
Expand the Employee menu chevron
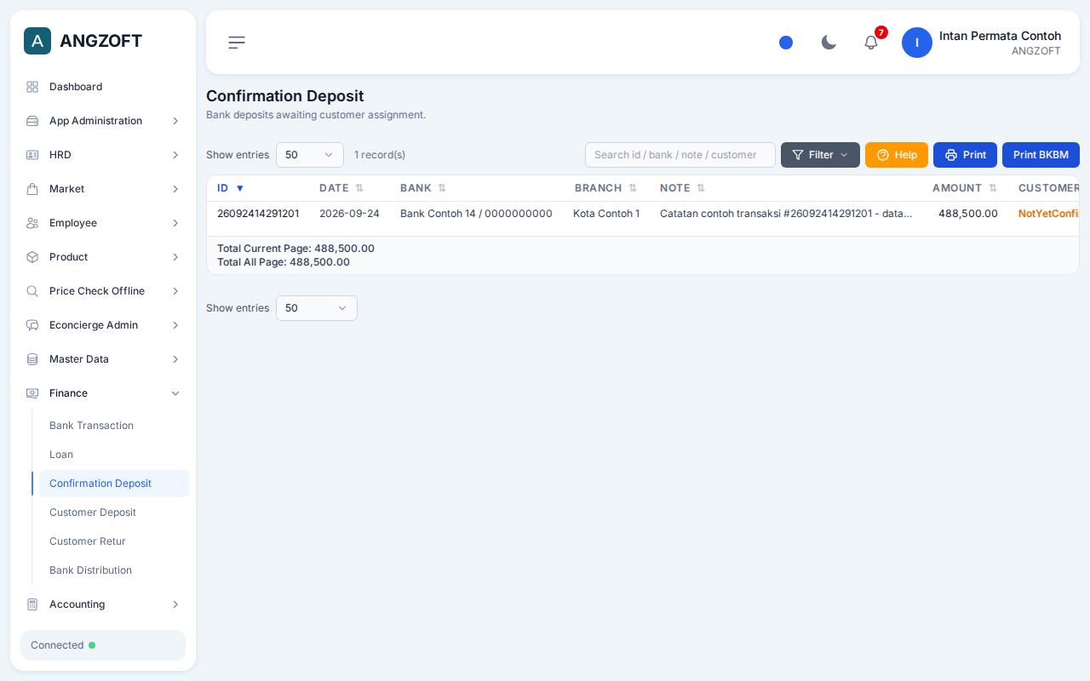175,223
